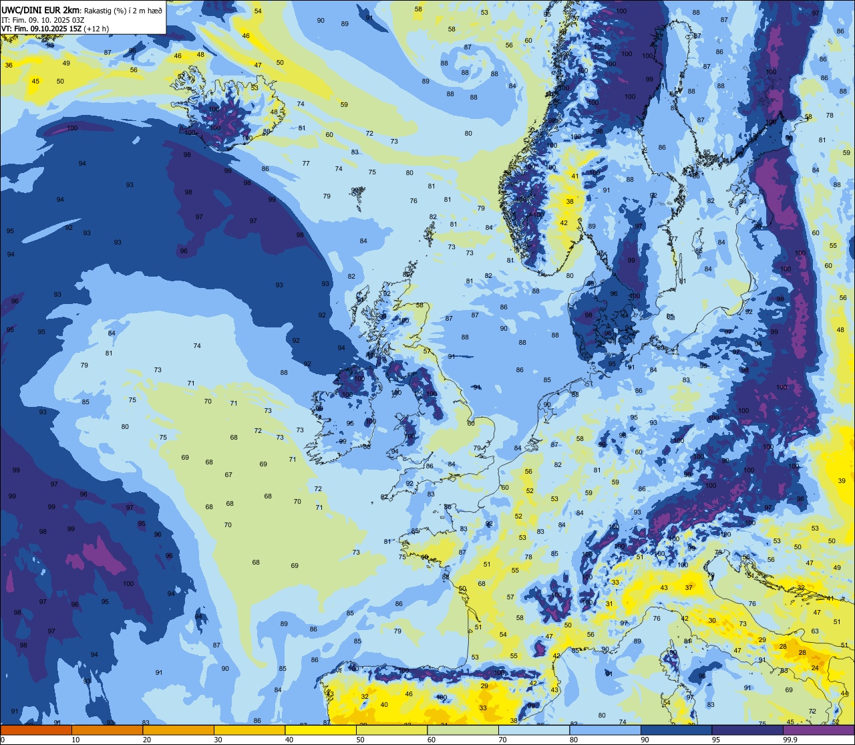The image size is (855, 745).
Task: Click the legend scale label "60"
Action: pyautogui.click(x=431, y=740)
